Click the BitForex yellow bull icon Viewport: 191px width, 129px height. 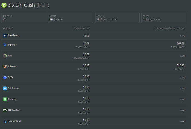[x=5, y=67]
